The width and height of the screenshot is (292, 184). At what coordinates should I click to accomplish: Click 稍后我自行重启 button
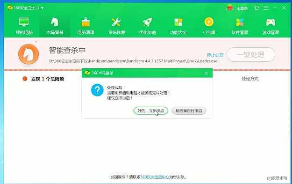[x=189, y=110]
